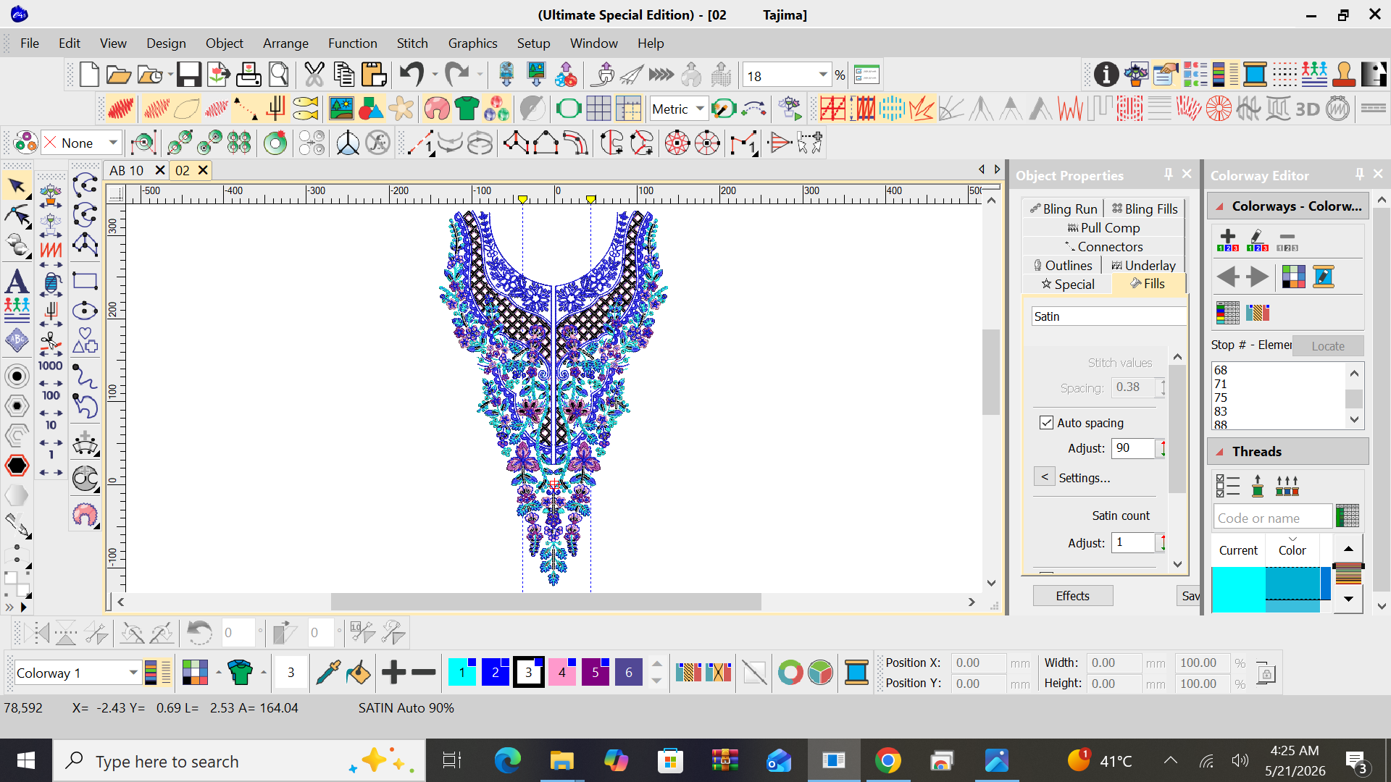This screenshot has width=1391, height=782.
Task: Switch to the AB 10 design tab
Action: (127, 170)
